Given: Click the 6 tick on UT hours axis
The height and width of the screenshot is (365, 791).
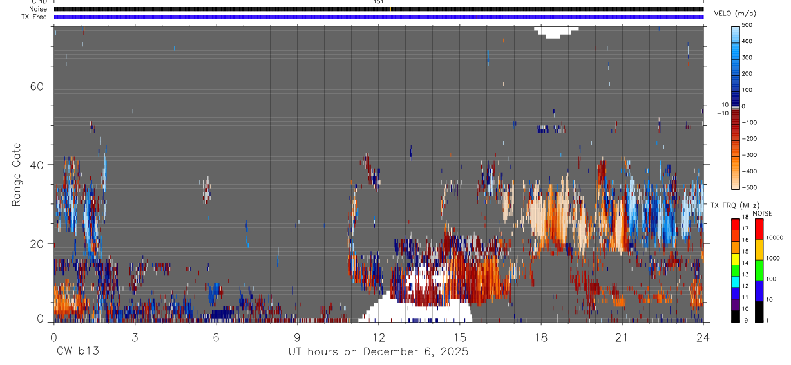Looking at the screenshot, I should [x=216, y=337].
